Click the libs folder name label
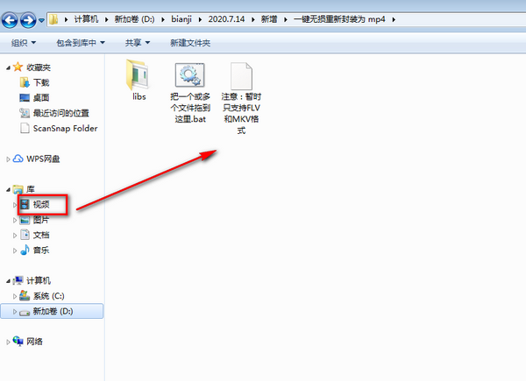 point(139,96)
